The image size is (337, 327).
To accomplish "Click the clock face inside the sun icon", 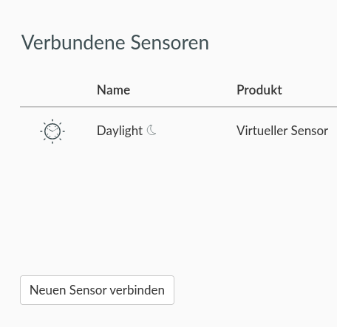I will 52,131.
